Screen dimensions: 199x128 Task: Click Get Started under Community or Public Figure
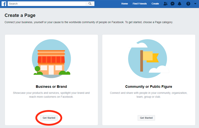(x=146, y=118)
